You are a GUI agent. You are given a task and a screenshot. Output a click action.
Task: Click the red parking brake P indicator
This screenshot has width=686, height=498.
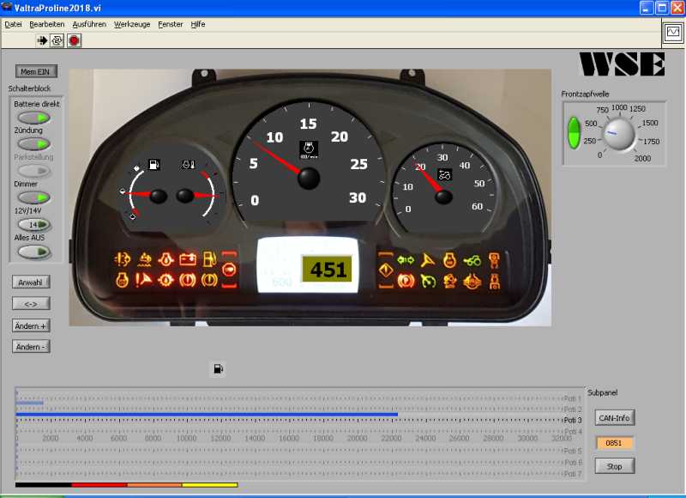(x=406, y=280)
